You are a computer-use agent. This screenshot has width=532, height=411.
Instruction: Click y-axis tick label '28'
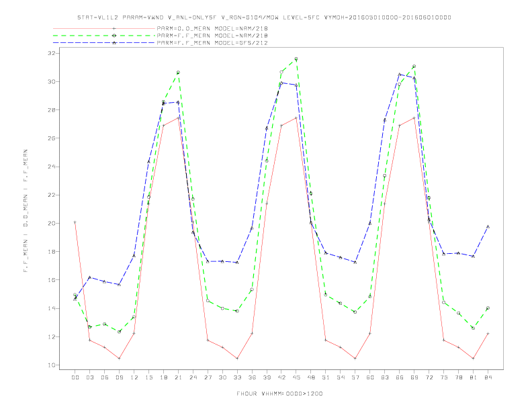(52, 110)
